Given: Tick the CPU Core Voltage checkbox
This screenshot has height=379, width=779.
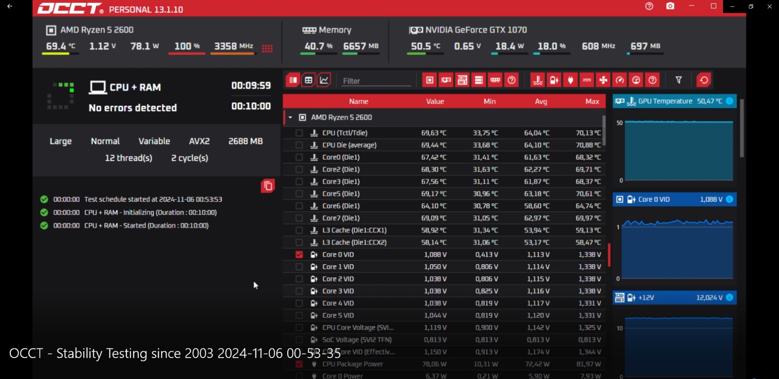Looking at the screenshot, I should tap(299, 327).
